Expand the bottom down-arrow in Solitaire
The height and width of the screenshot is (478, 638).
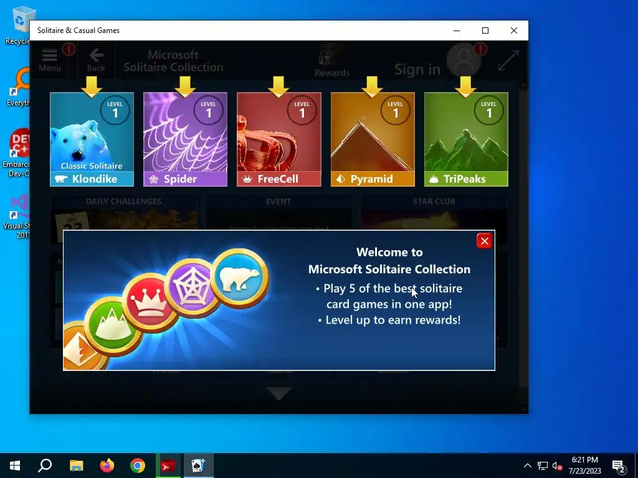[279, 393]
